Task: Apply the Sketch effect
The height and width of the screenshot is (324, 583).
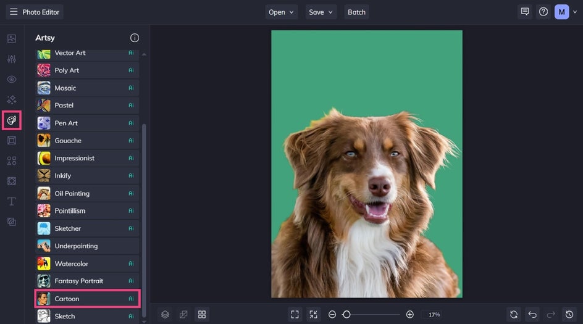Action: pyautogui.click(x=87, y=316)
